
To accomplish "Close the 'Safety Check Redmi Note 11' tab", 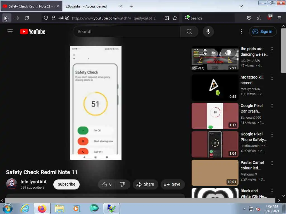I will pos(58,6).
